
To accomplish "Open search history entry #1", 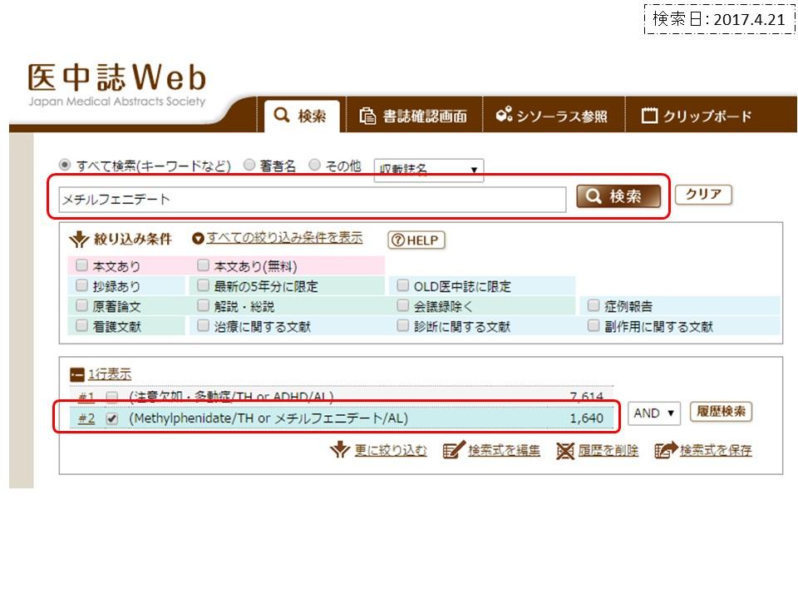I will tap(86, 396).
